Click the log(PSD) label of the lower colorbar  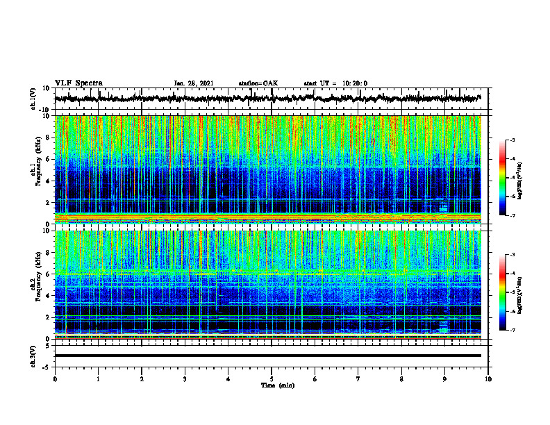[x=520, y=295]
